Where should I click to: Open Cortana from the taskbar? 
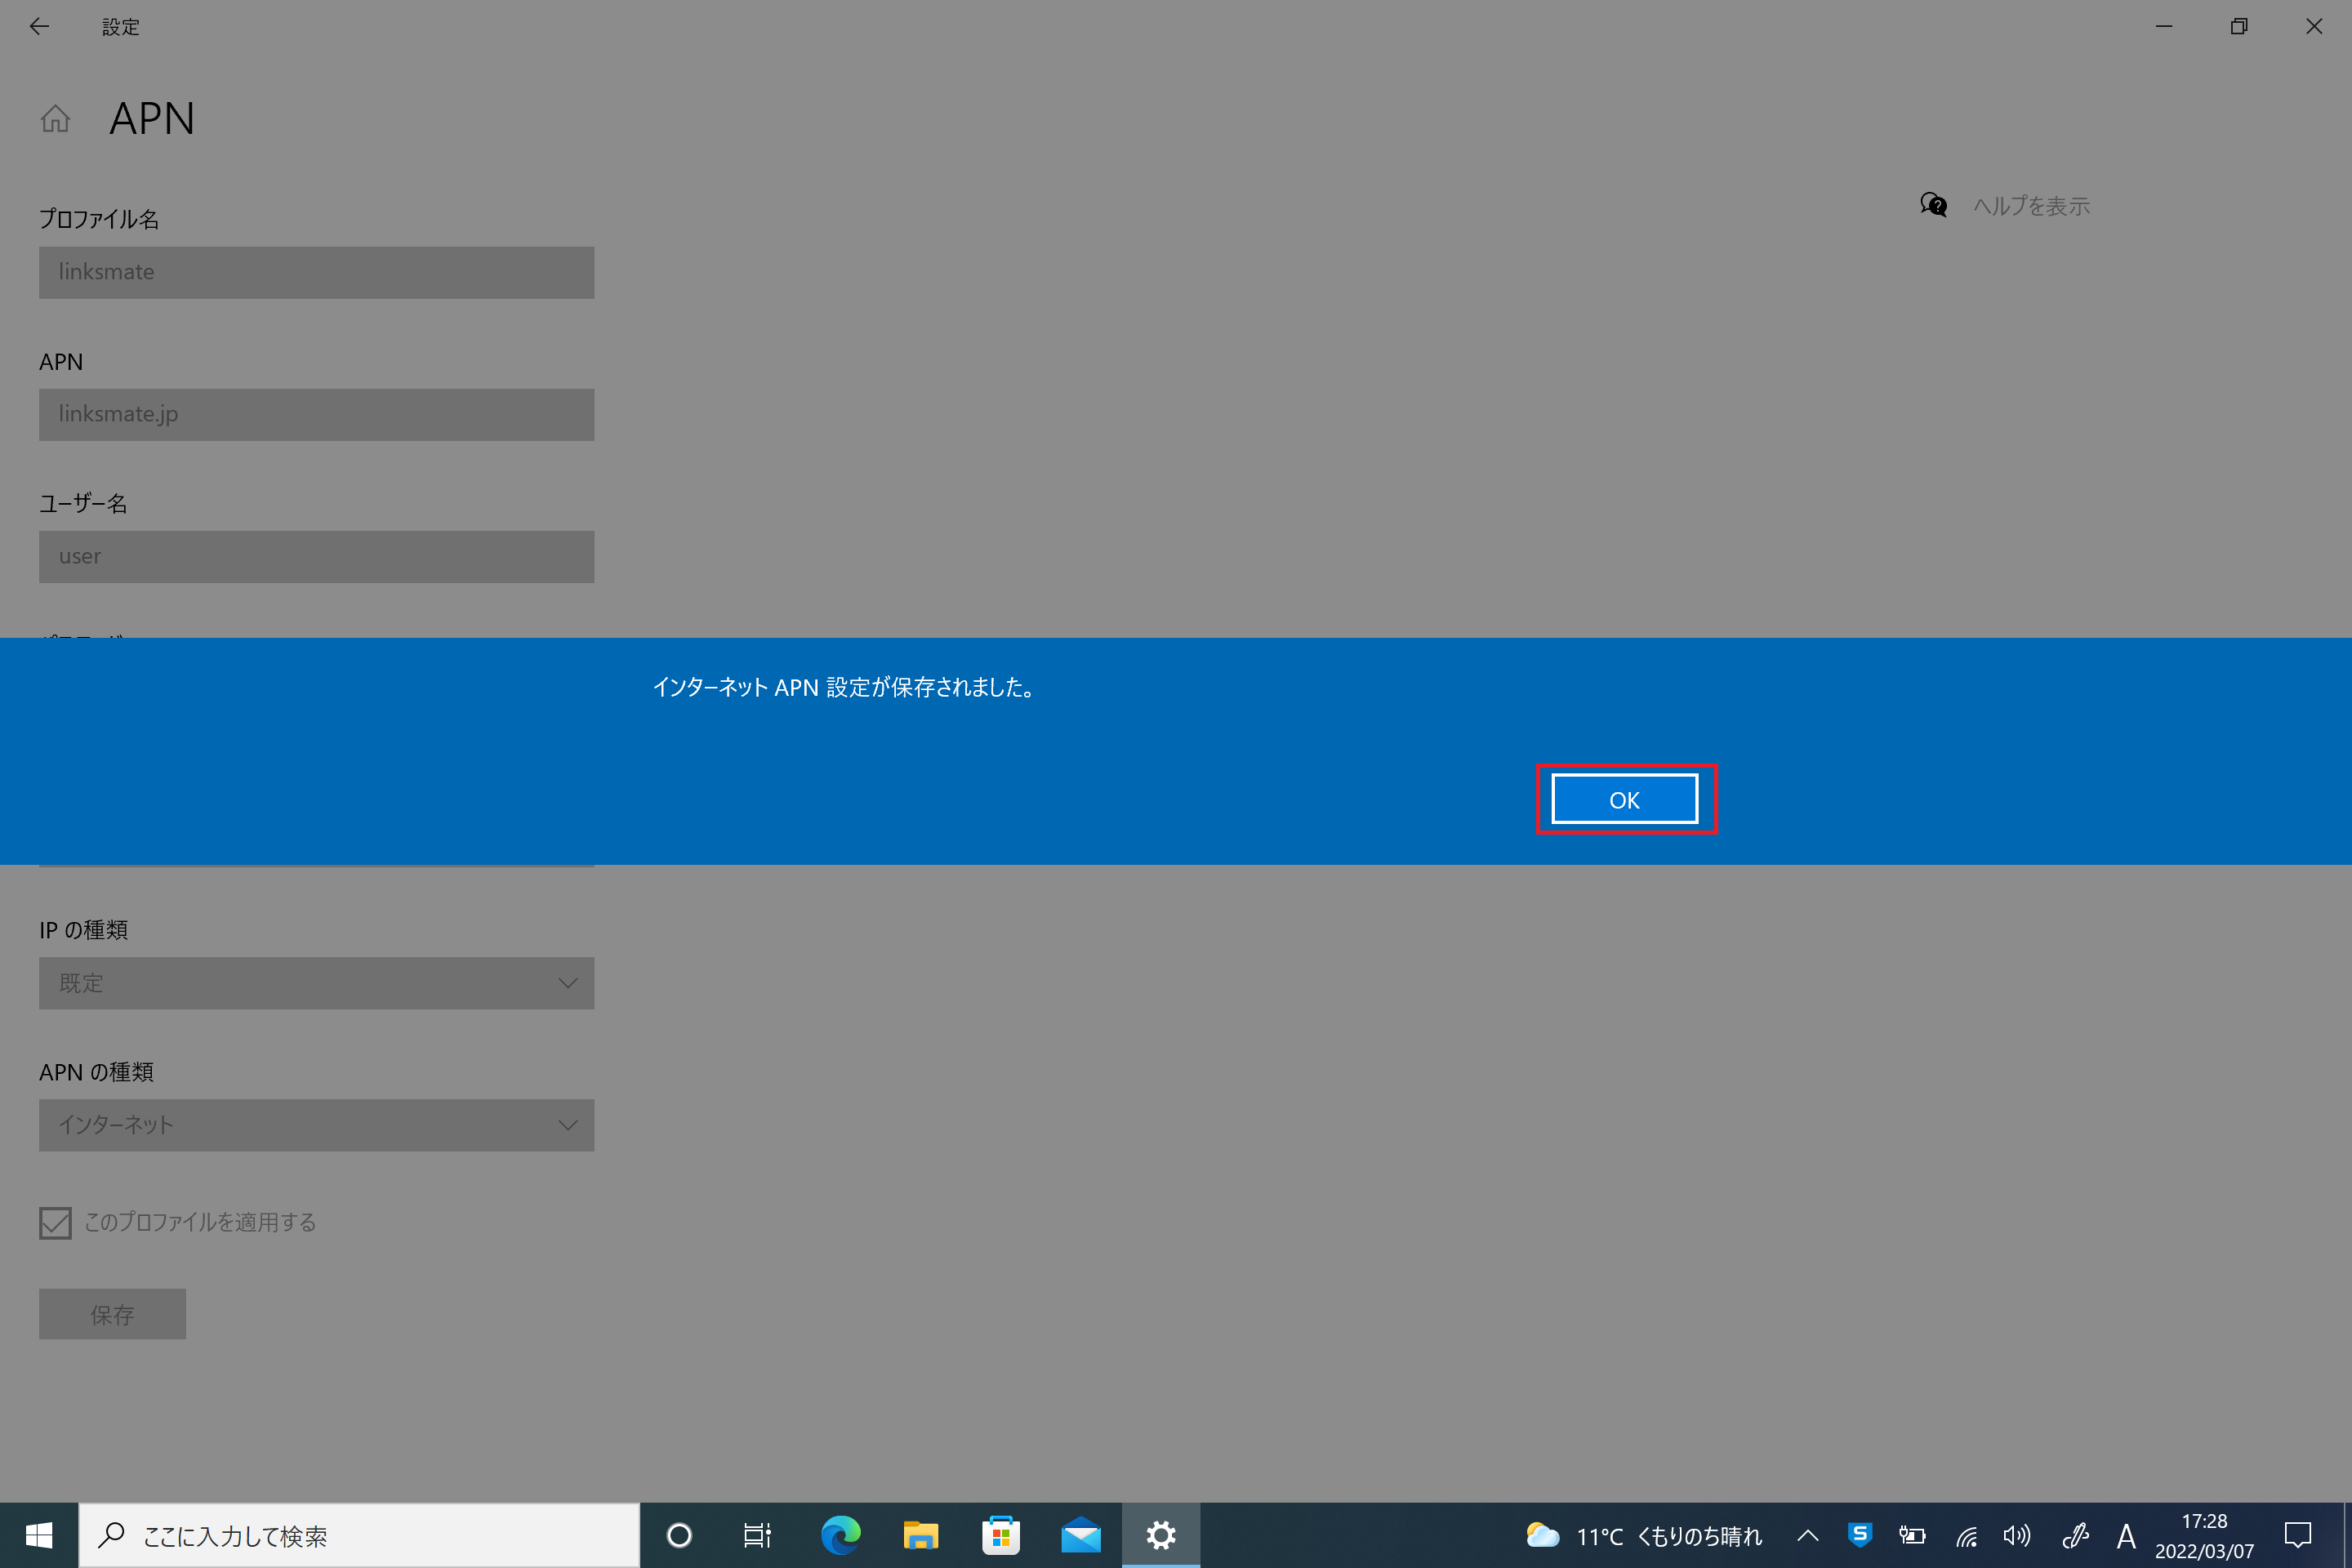click(679, 1535)
